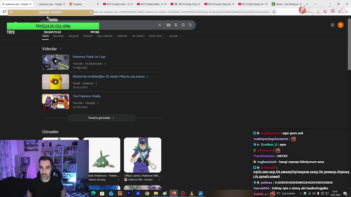Click the page vertical scrollbar
Screen dimensions: 351x197
pyautogui.click(x=349, y=44)
